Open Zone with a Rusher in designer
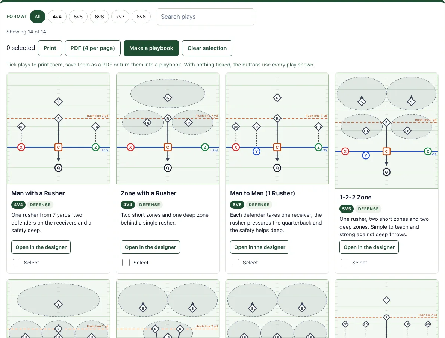 [150, 247]
